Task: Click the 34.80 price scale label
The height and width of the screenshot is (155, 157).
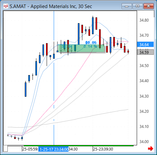Action: 144,20
